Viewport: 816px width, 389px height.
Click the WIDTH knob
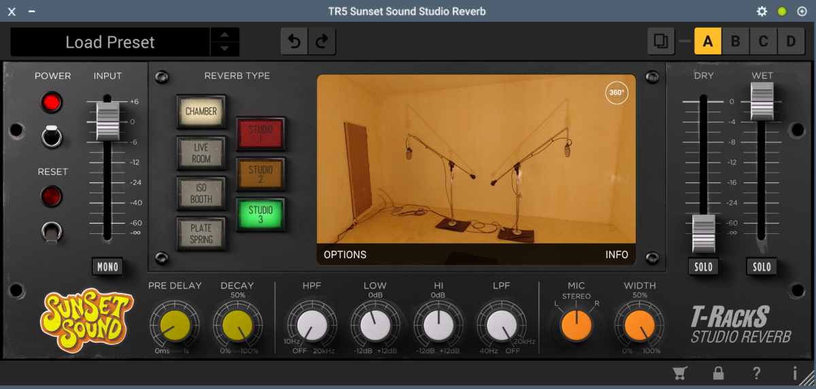click(640, 324)
